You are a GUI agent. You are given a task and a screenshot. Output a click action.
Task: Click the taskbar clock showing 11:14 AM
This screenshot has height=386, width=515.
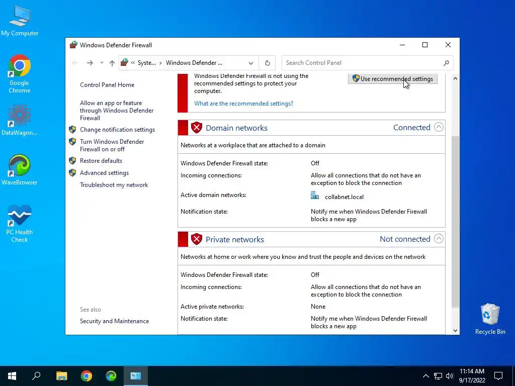[472, 376]
